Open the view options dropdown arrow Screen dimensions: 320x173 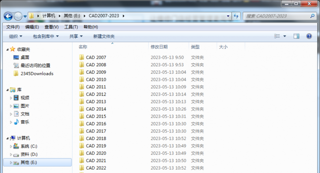tap(285, 36)
